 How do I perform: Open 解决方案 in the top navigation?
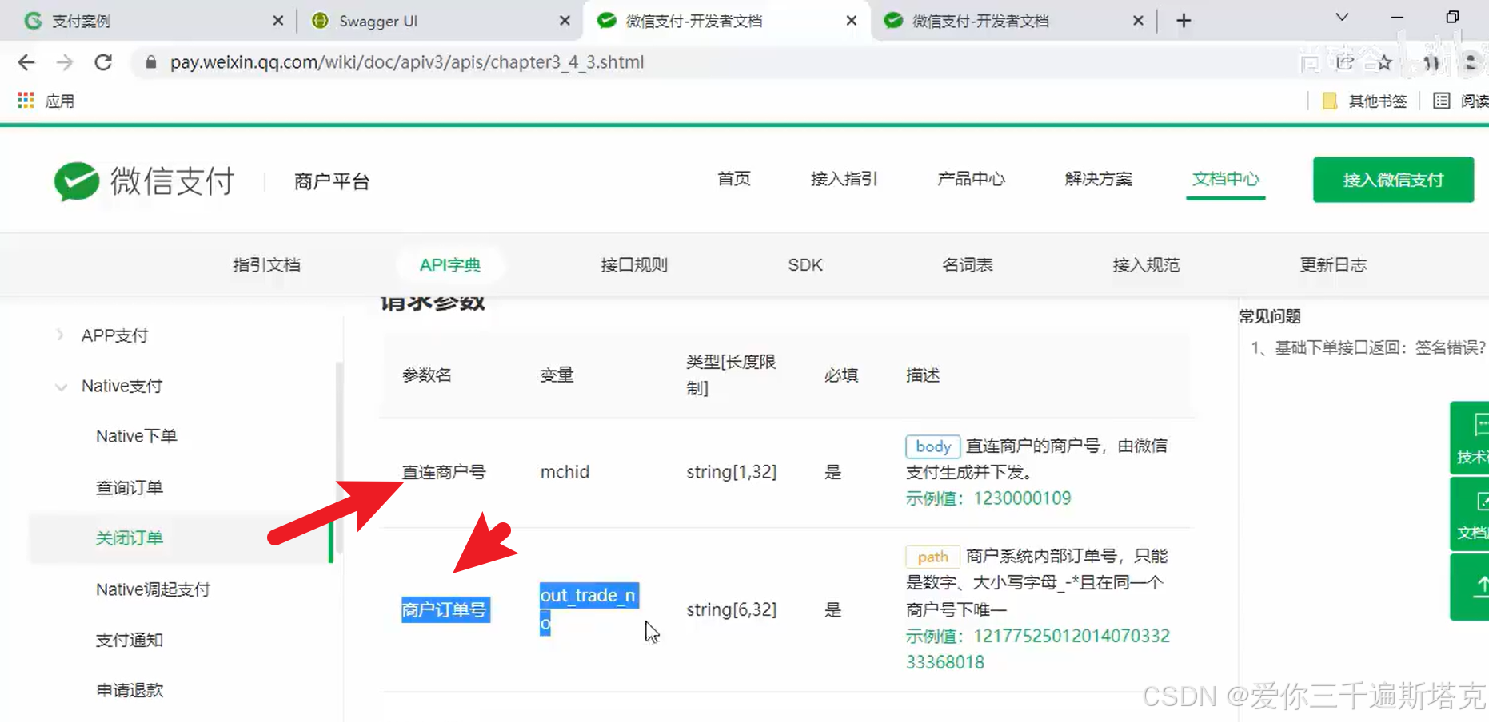(1098, 179)
